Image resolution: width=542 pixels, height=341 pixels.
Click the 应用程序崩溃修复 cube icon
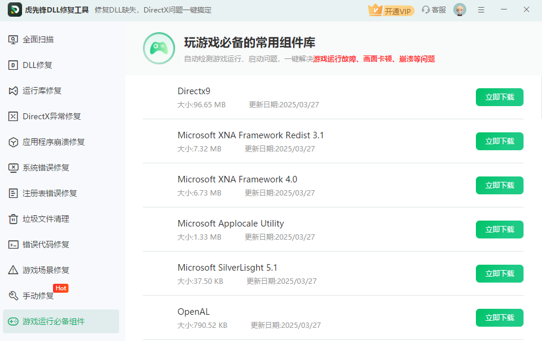coord(13,142)
